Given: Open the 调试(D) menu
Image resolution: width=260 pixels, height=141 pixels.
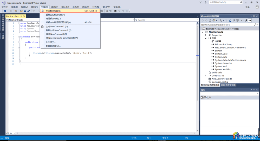Looking at the screenshot, I should pos(55,7).
